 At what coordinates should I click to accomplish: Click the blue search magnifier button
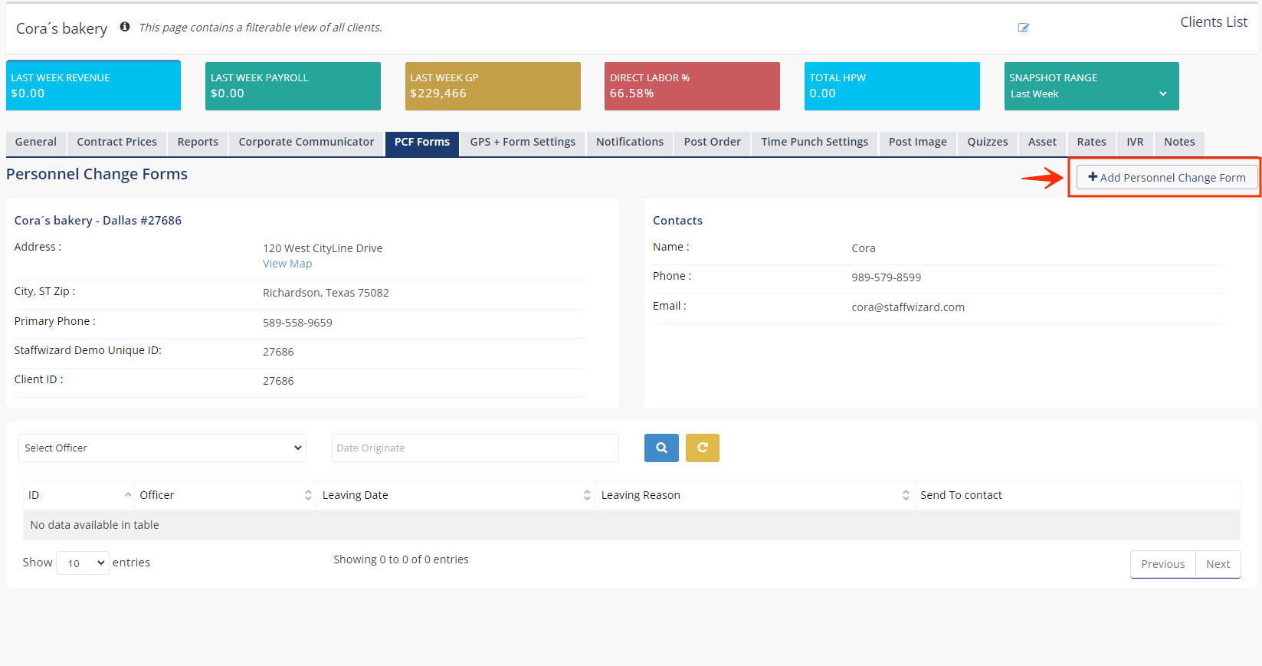[661, 448]
